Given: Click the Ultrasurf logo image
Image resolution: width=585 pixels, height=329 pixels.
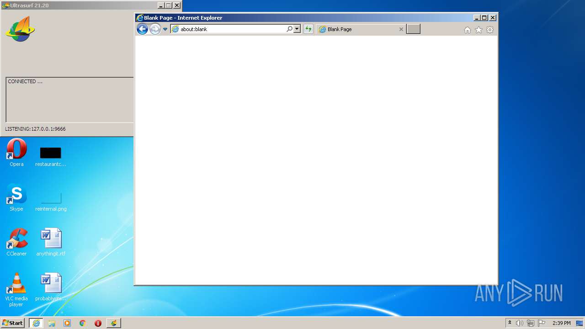Looking at the screenshot, I should [20, 30].
